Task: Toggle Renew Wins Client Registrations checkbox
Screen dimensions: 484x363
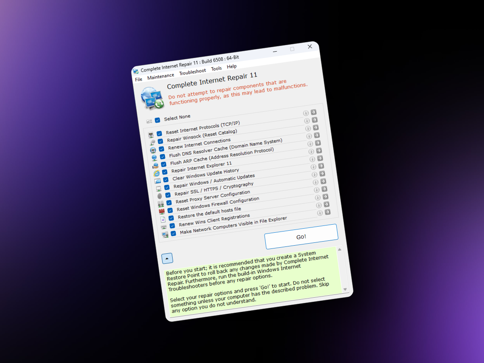Action: pyautogui.click(x=172, y=225)
